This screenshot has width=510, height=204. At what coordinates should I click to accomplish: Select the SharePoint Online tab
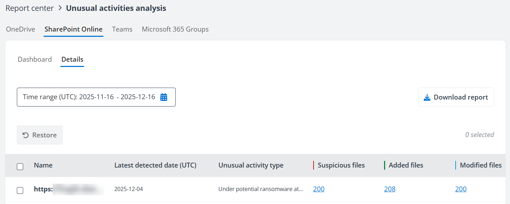pyautogui.click(x=73, y=29)
